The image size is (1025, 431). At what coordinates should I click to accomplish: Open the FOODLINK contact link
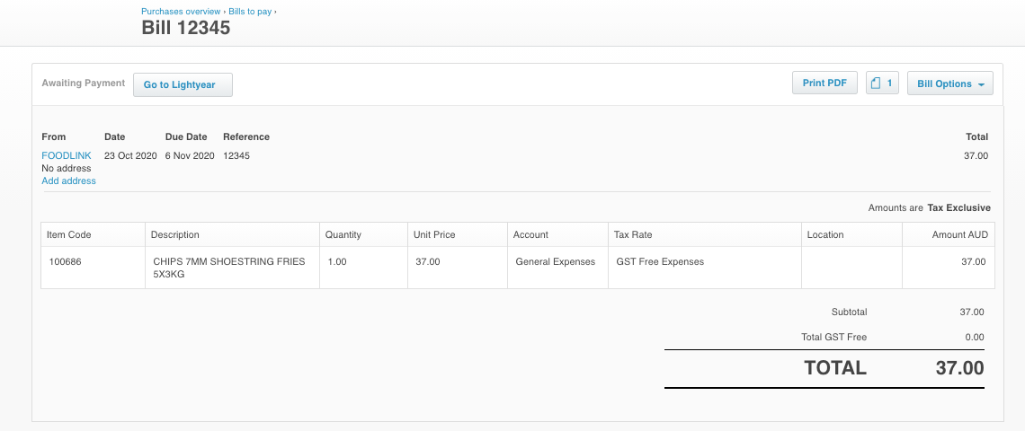(x=67, y=155)
